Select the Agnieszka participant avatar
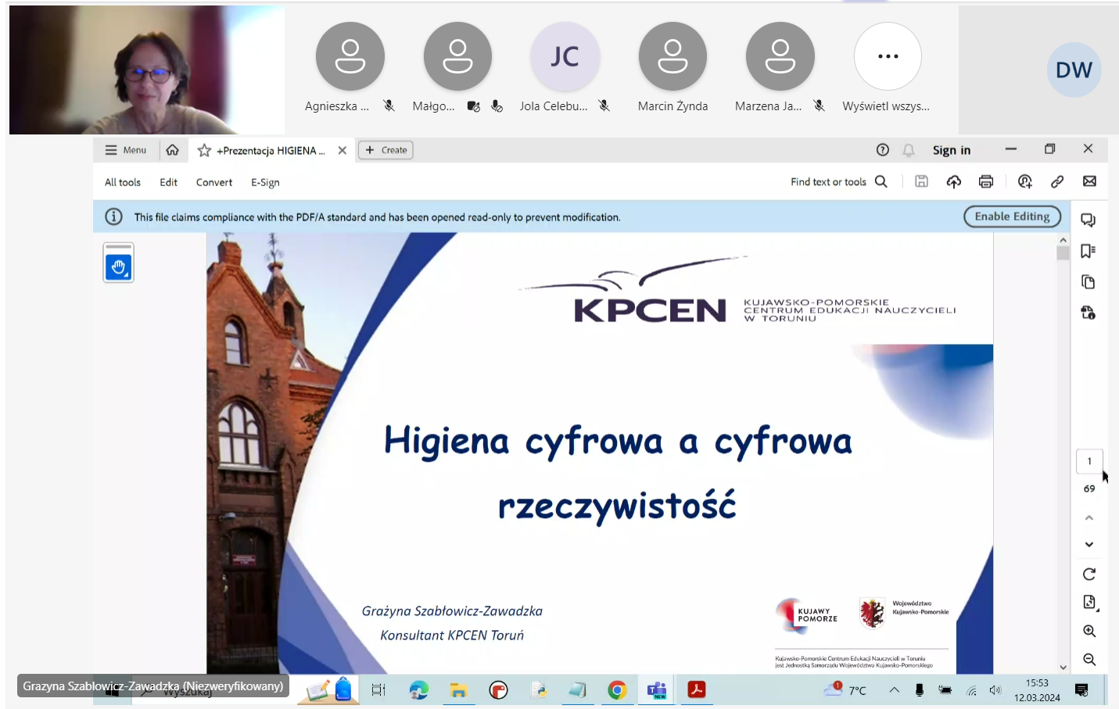Image resolution: width=1119 pixels, height=709 pixels. pos(350,56)
